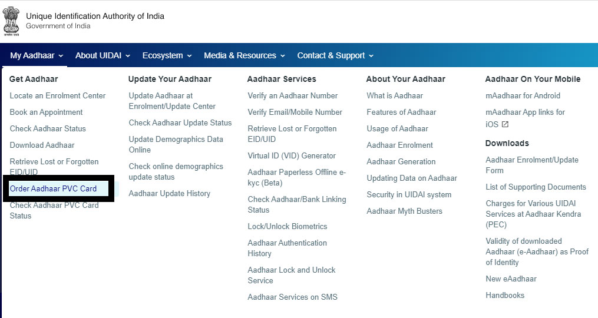
Task: Click the Media & Resources dropdown chevron
Action: click(283, 56)
